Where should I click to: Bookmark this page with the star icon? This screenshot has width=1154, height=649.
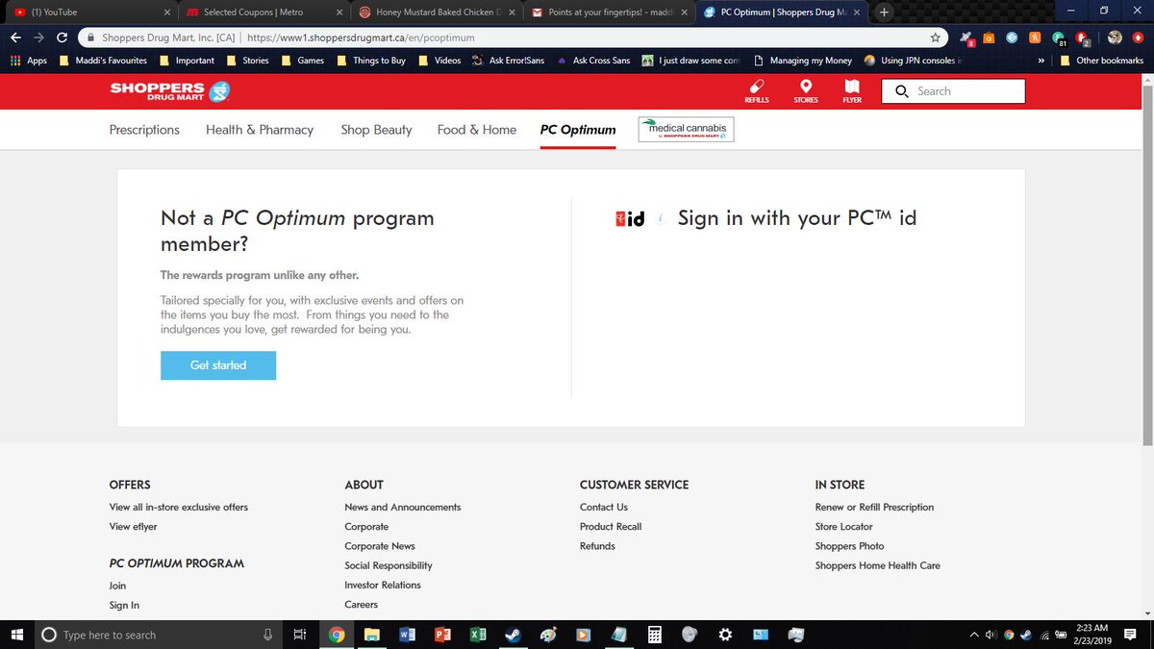tap(935, 37)
